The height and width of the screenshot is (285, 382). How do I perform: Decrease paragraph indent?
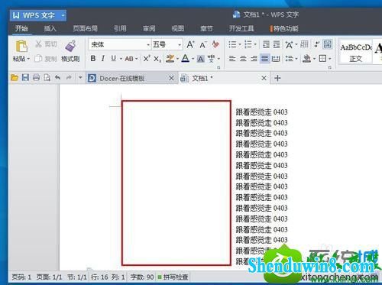[266, 44]
